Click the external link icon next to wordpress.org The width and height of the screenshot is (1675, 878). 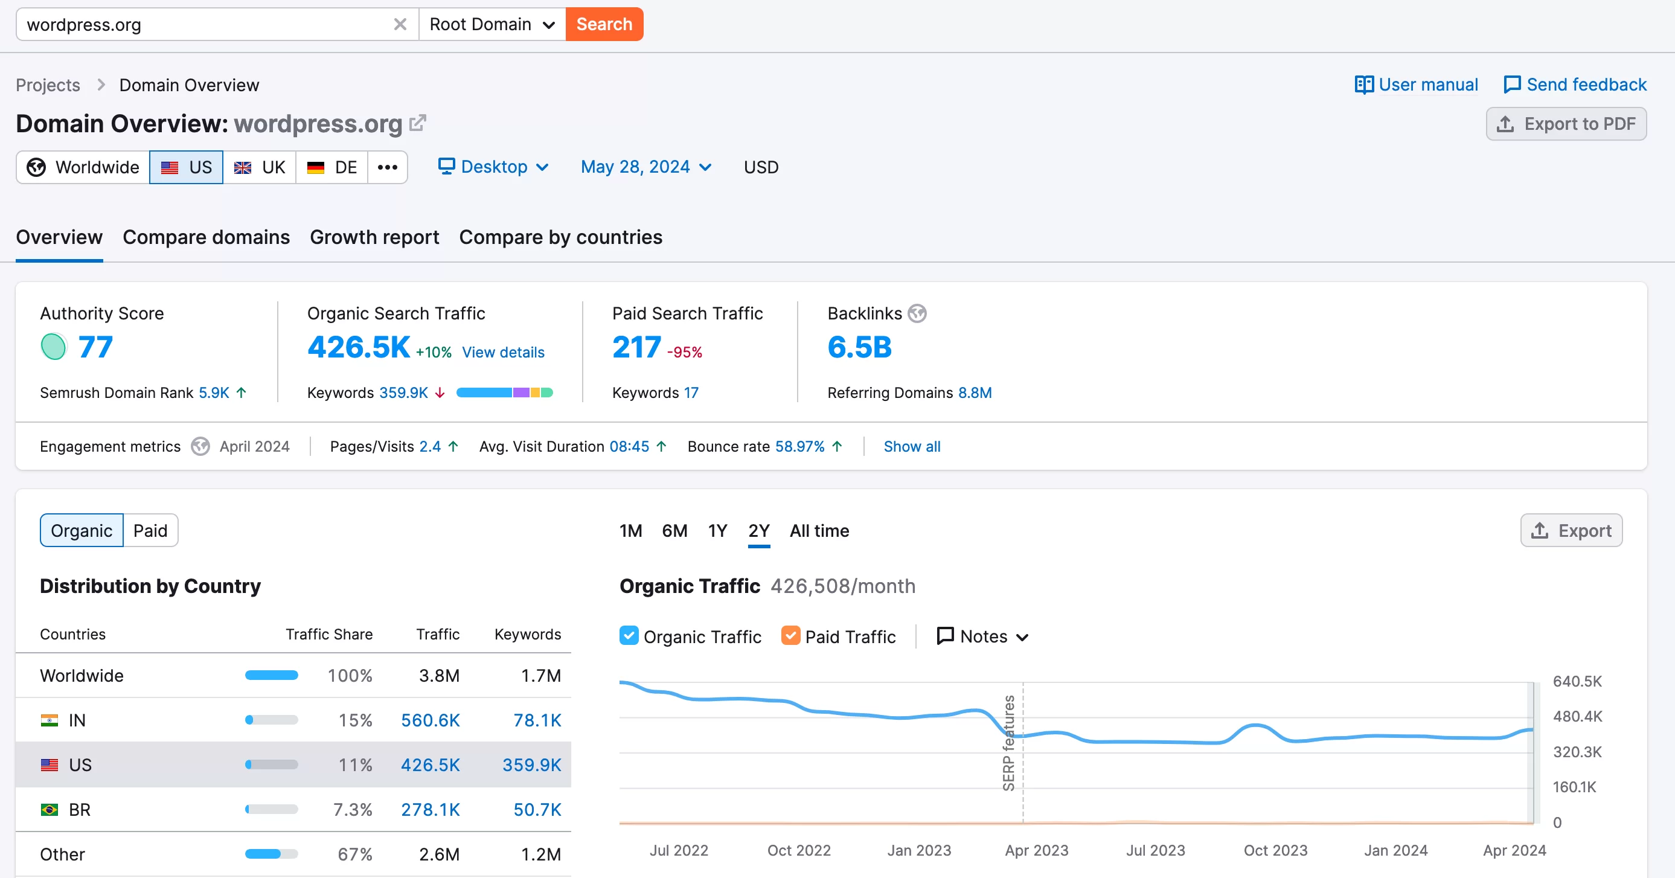(419, 122)
